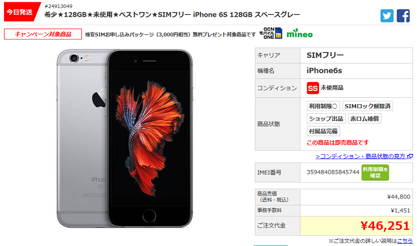Screen dimensions: 417x246
Task: Click the キャンペーン対象商品 campaign banner
Action: click(x=43, y=34)
